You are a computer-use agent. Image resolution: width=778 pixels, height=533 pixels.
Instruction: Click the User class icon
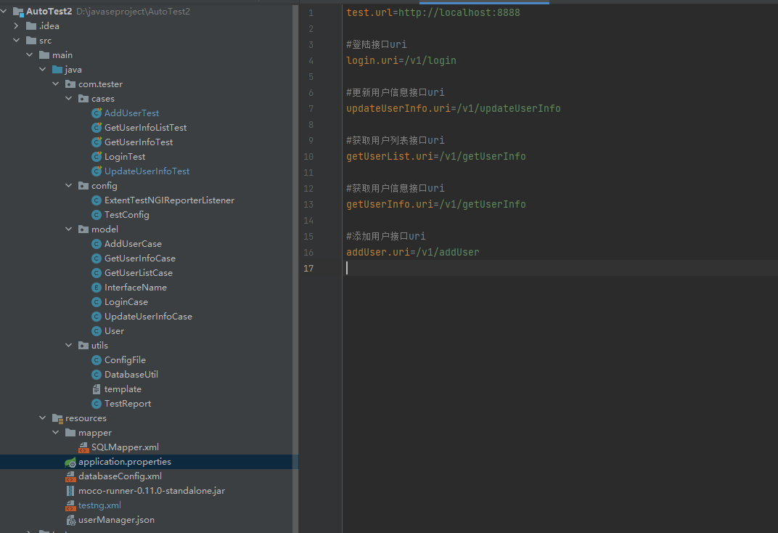click(x=97, y=331)
